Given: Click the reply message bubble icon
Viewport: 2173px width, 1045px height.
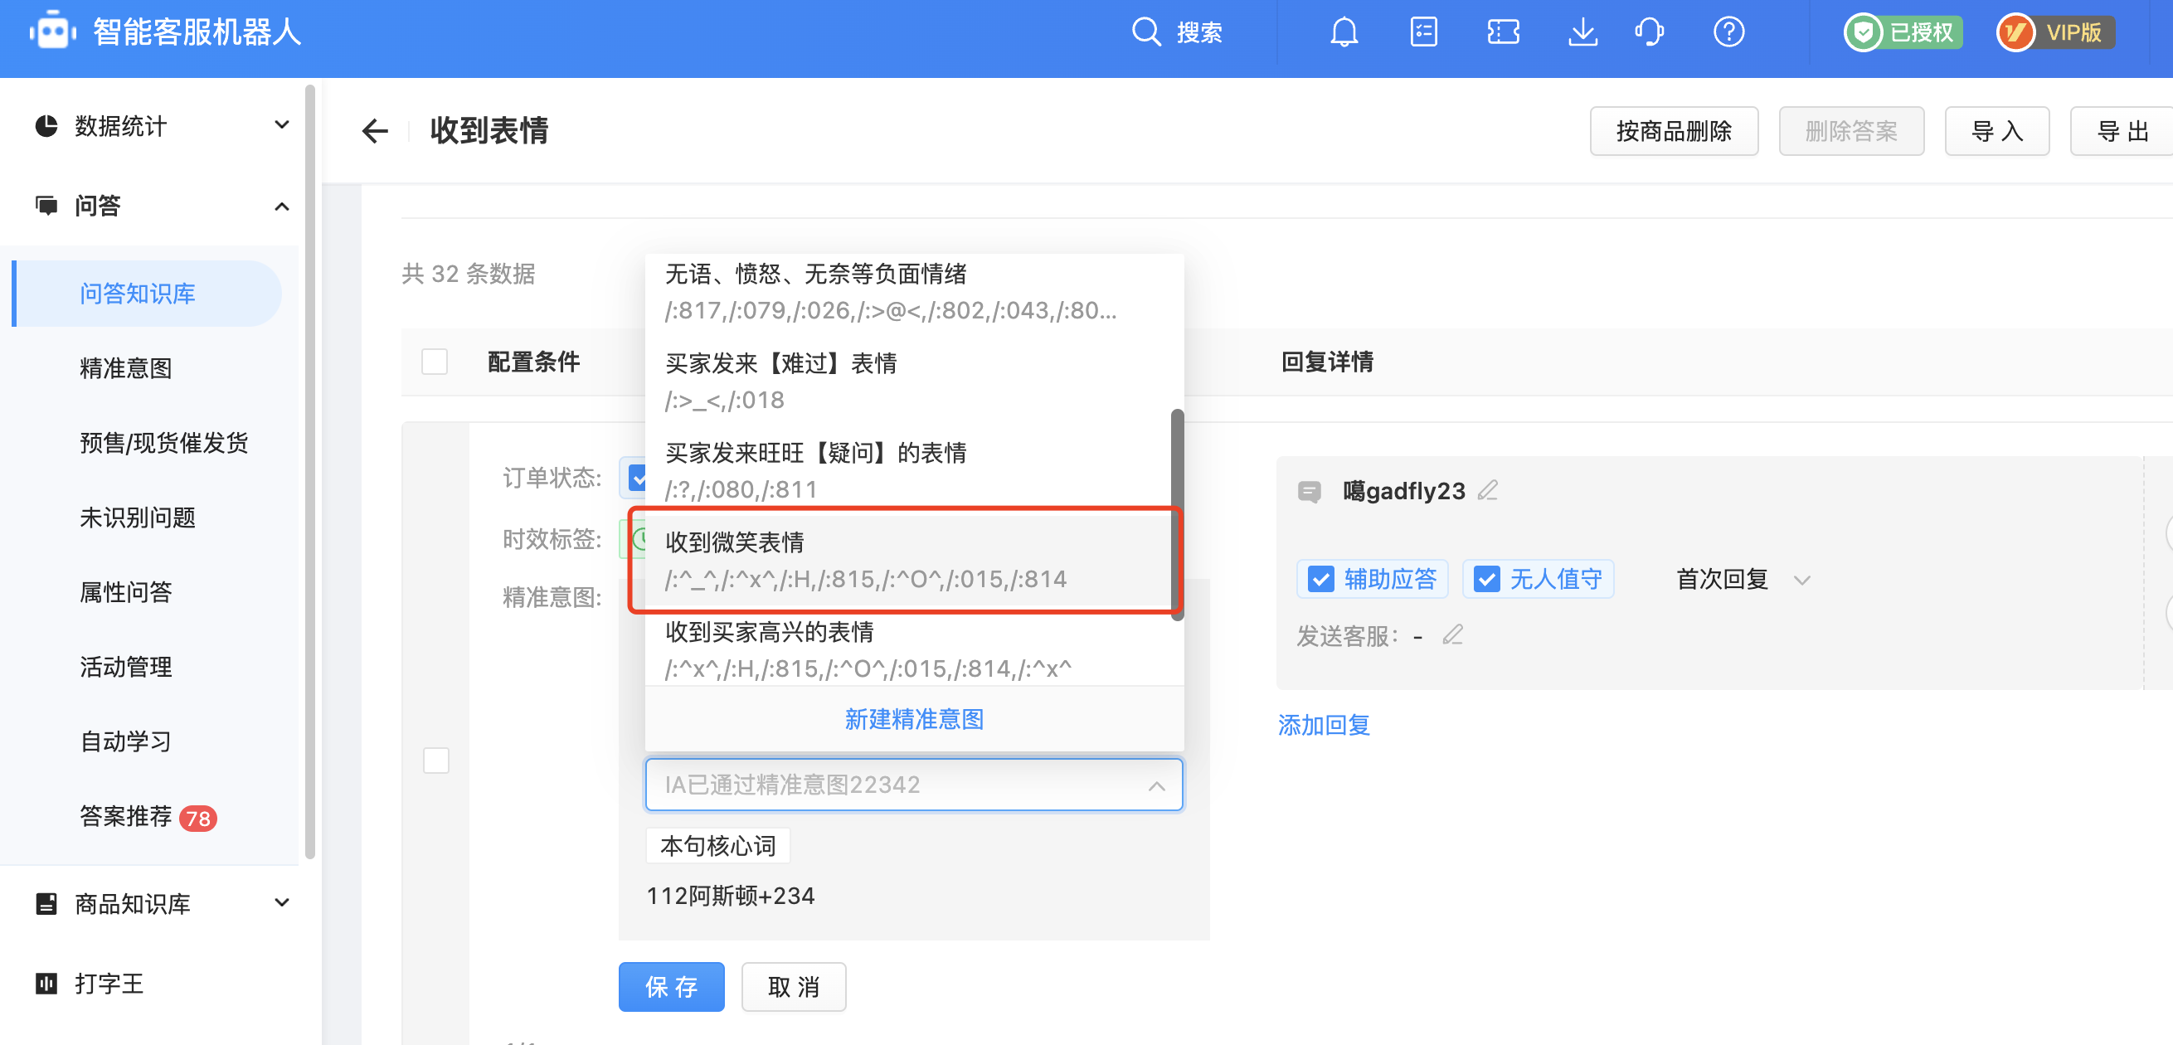Looking at the screenshot, I should point(1310,491).
